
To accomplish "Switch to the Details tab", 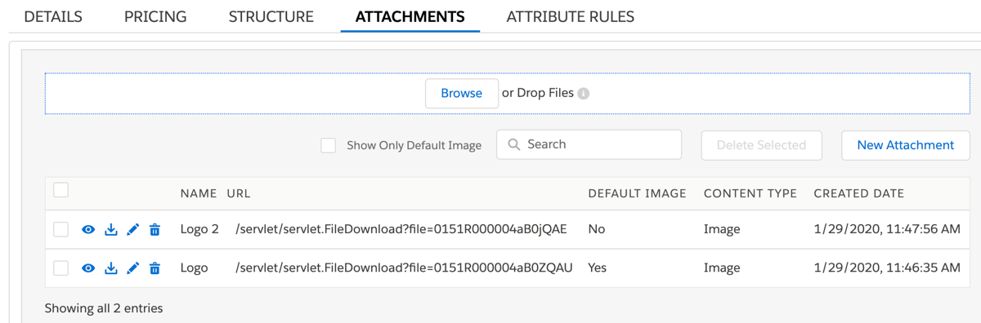I will click(53, 16).
